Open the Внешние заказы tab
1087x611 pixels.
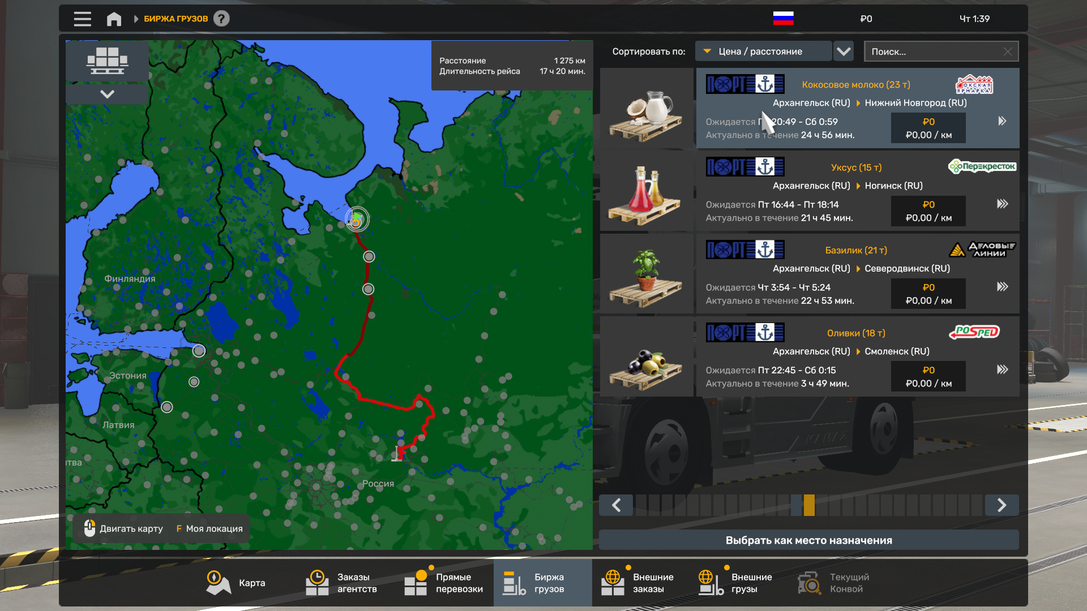point(637,583)
